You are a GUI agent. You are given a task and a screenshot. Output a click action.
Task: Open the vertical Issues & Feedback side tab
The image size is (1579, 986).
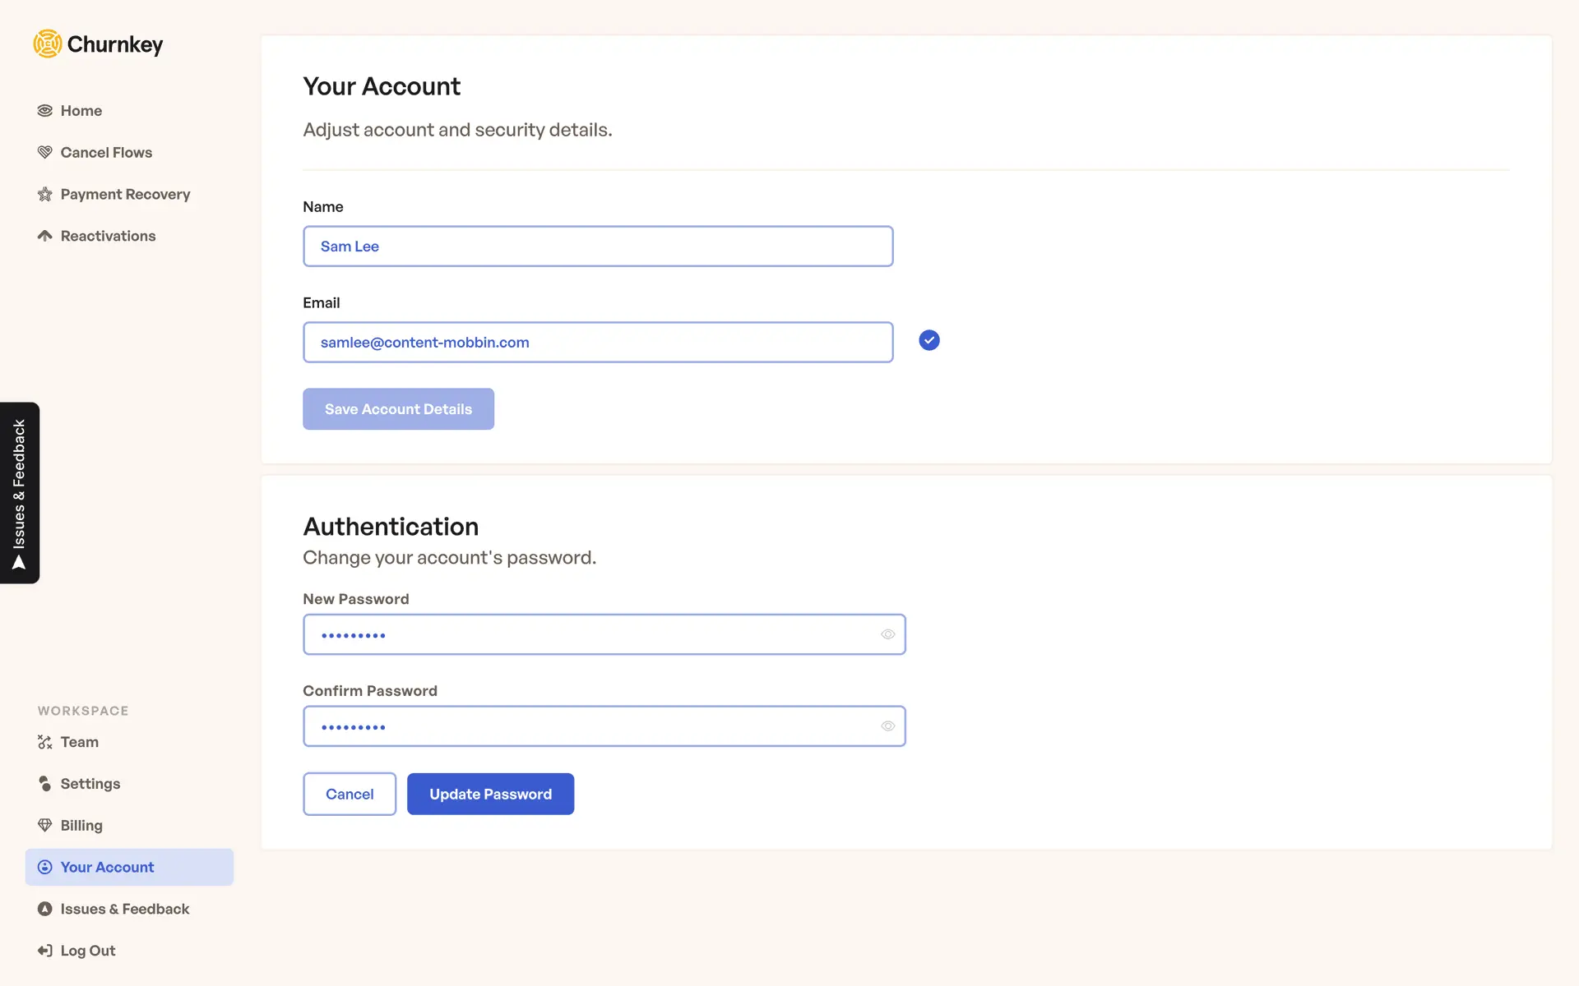(x=20, y=493)
